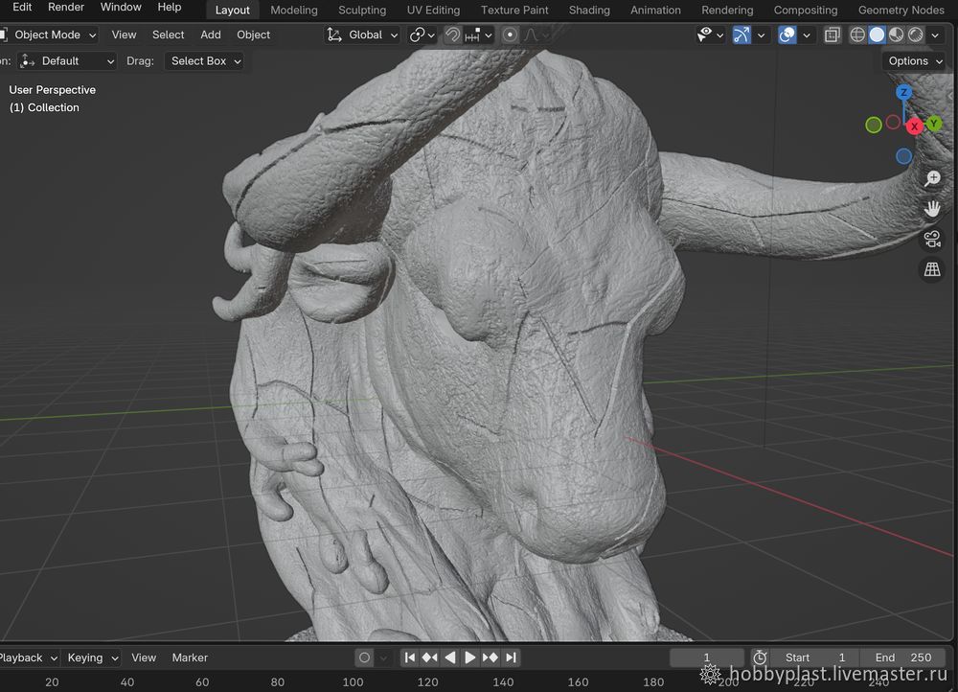
Task: Open the Object Mode dropdown
Action: [x=50, y=35]
